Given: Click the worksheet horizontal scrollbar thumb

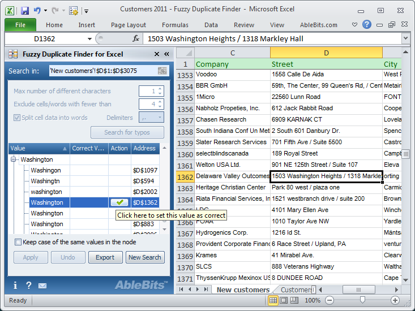Looking at the screenshot, I should click(358, 290).
